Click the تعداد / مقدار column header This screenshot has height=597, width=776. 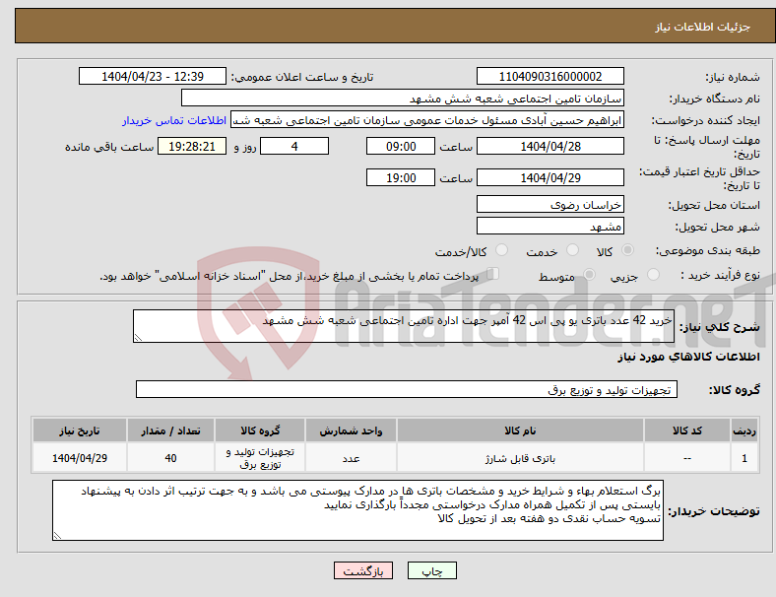point(170,431)
